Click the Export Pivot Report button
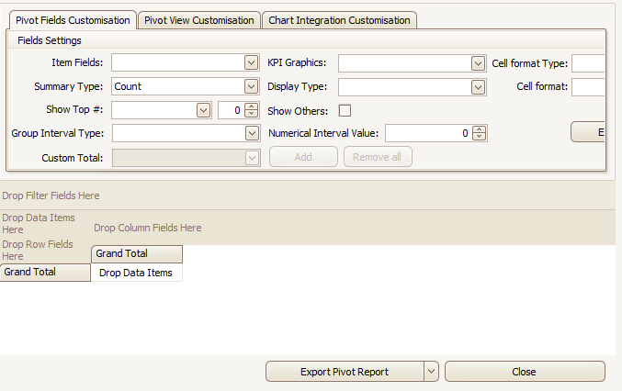Viewport: 622px width, 391px height. [344, 372]
